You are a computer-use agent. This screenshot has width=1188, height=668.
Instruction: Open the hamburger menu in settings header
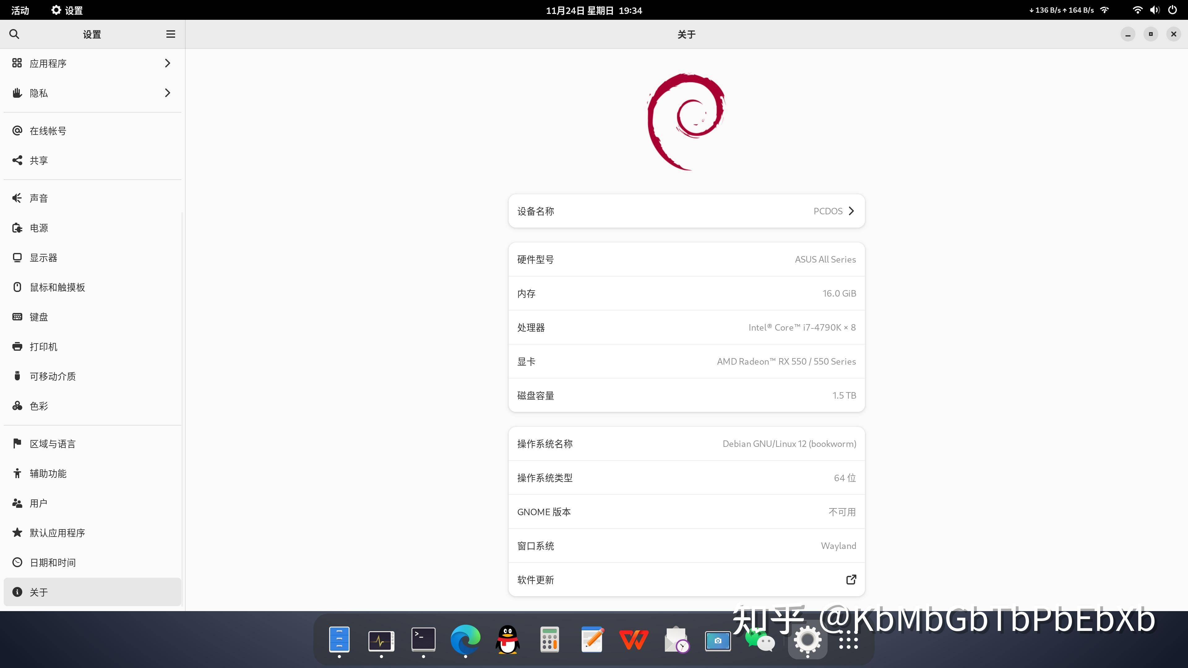171,34
